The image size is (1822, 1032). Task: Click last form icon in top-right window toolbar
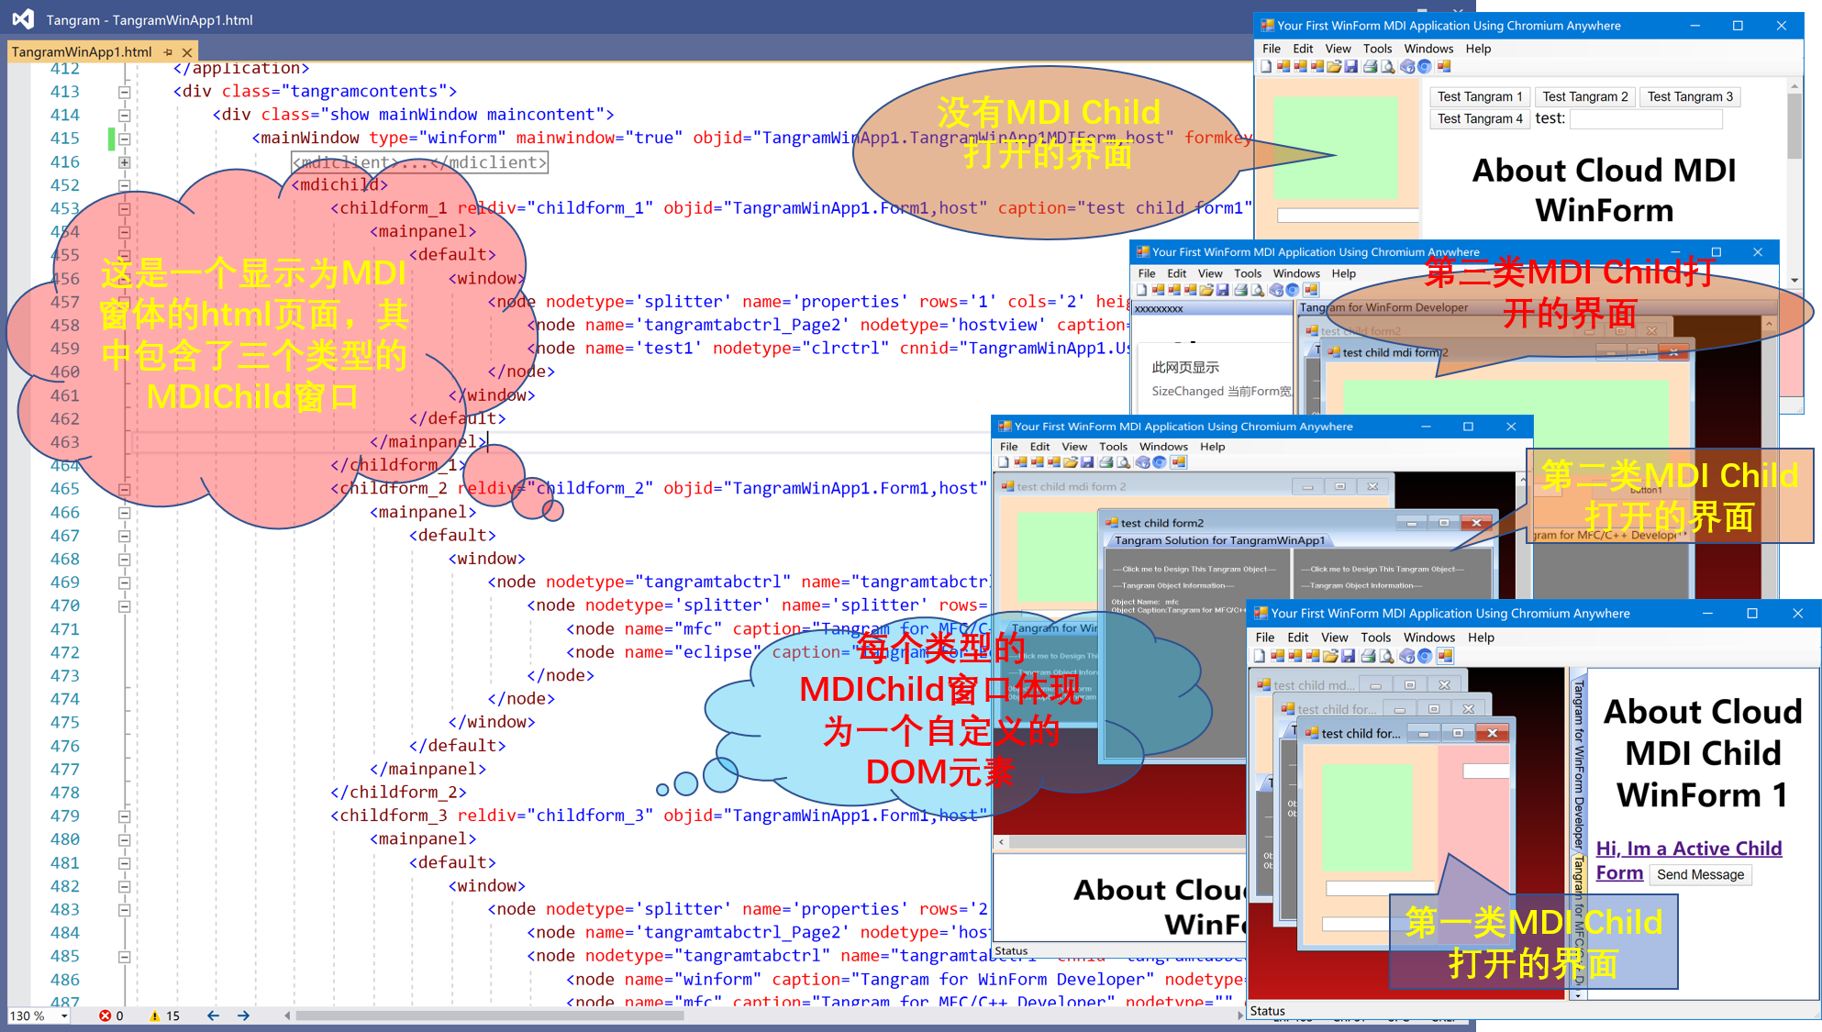click(x=1444, y=67)
